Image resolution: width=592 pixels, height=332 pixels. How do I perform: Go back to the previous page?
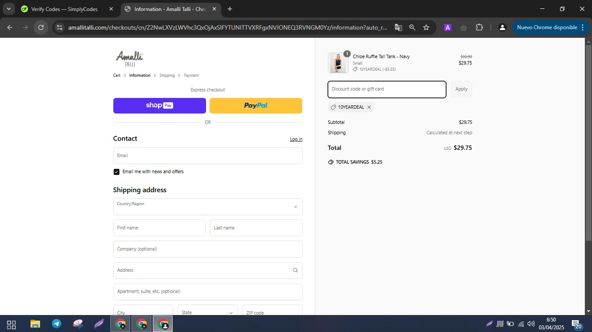pos(10,28)
